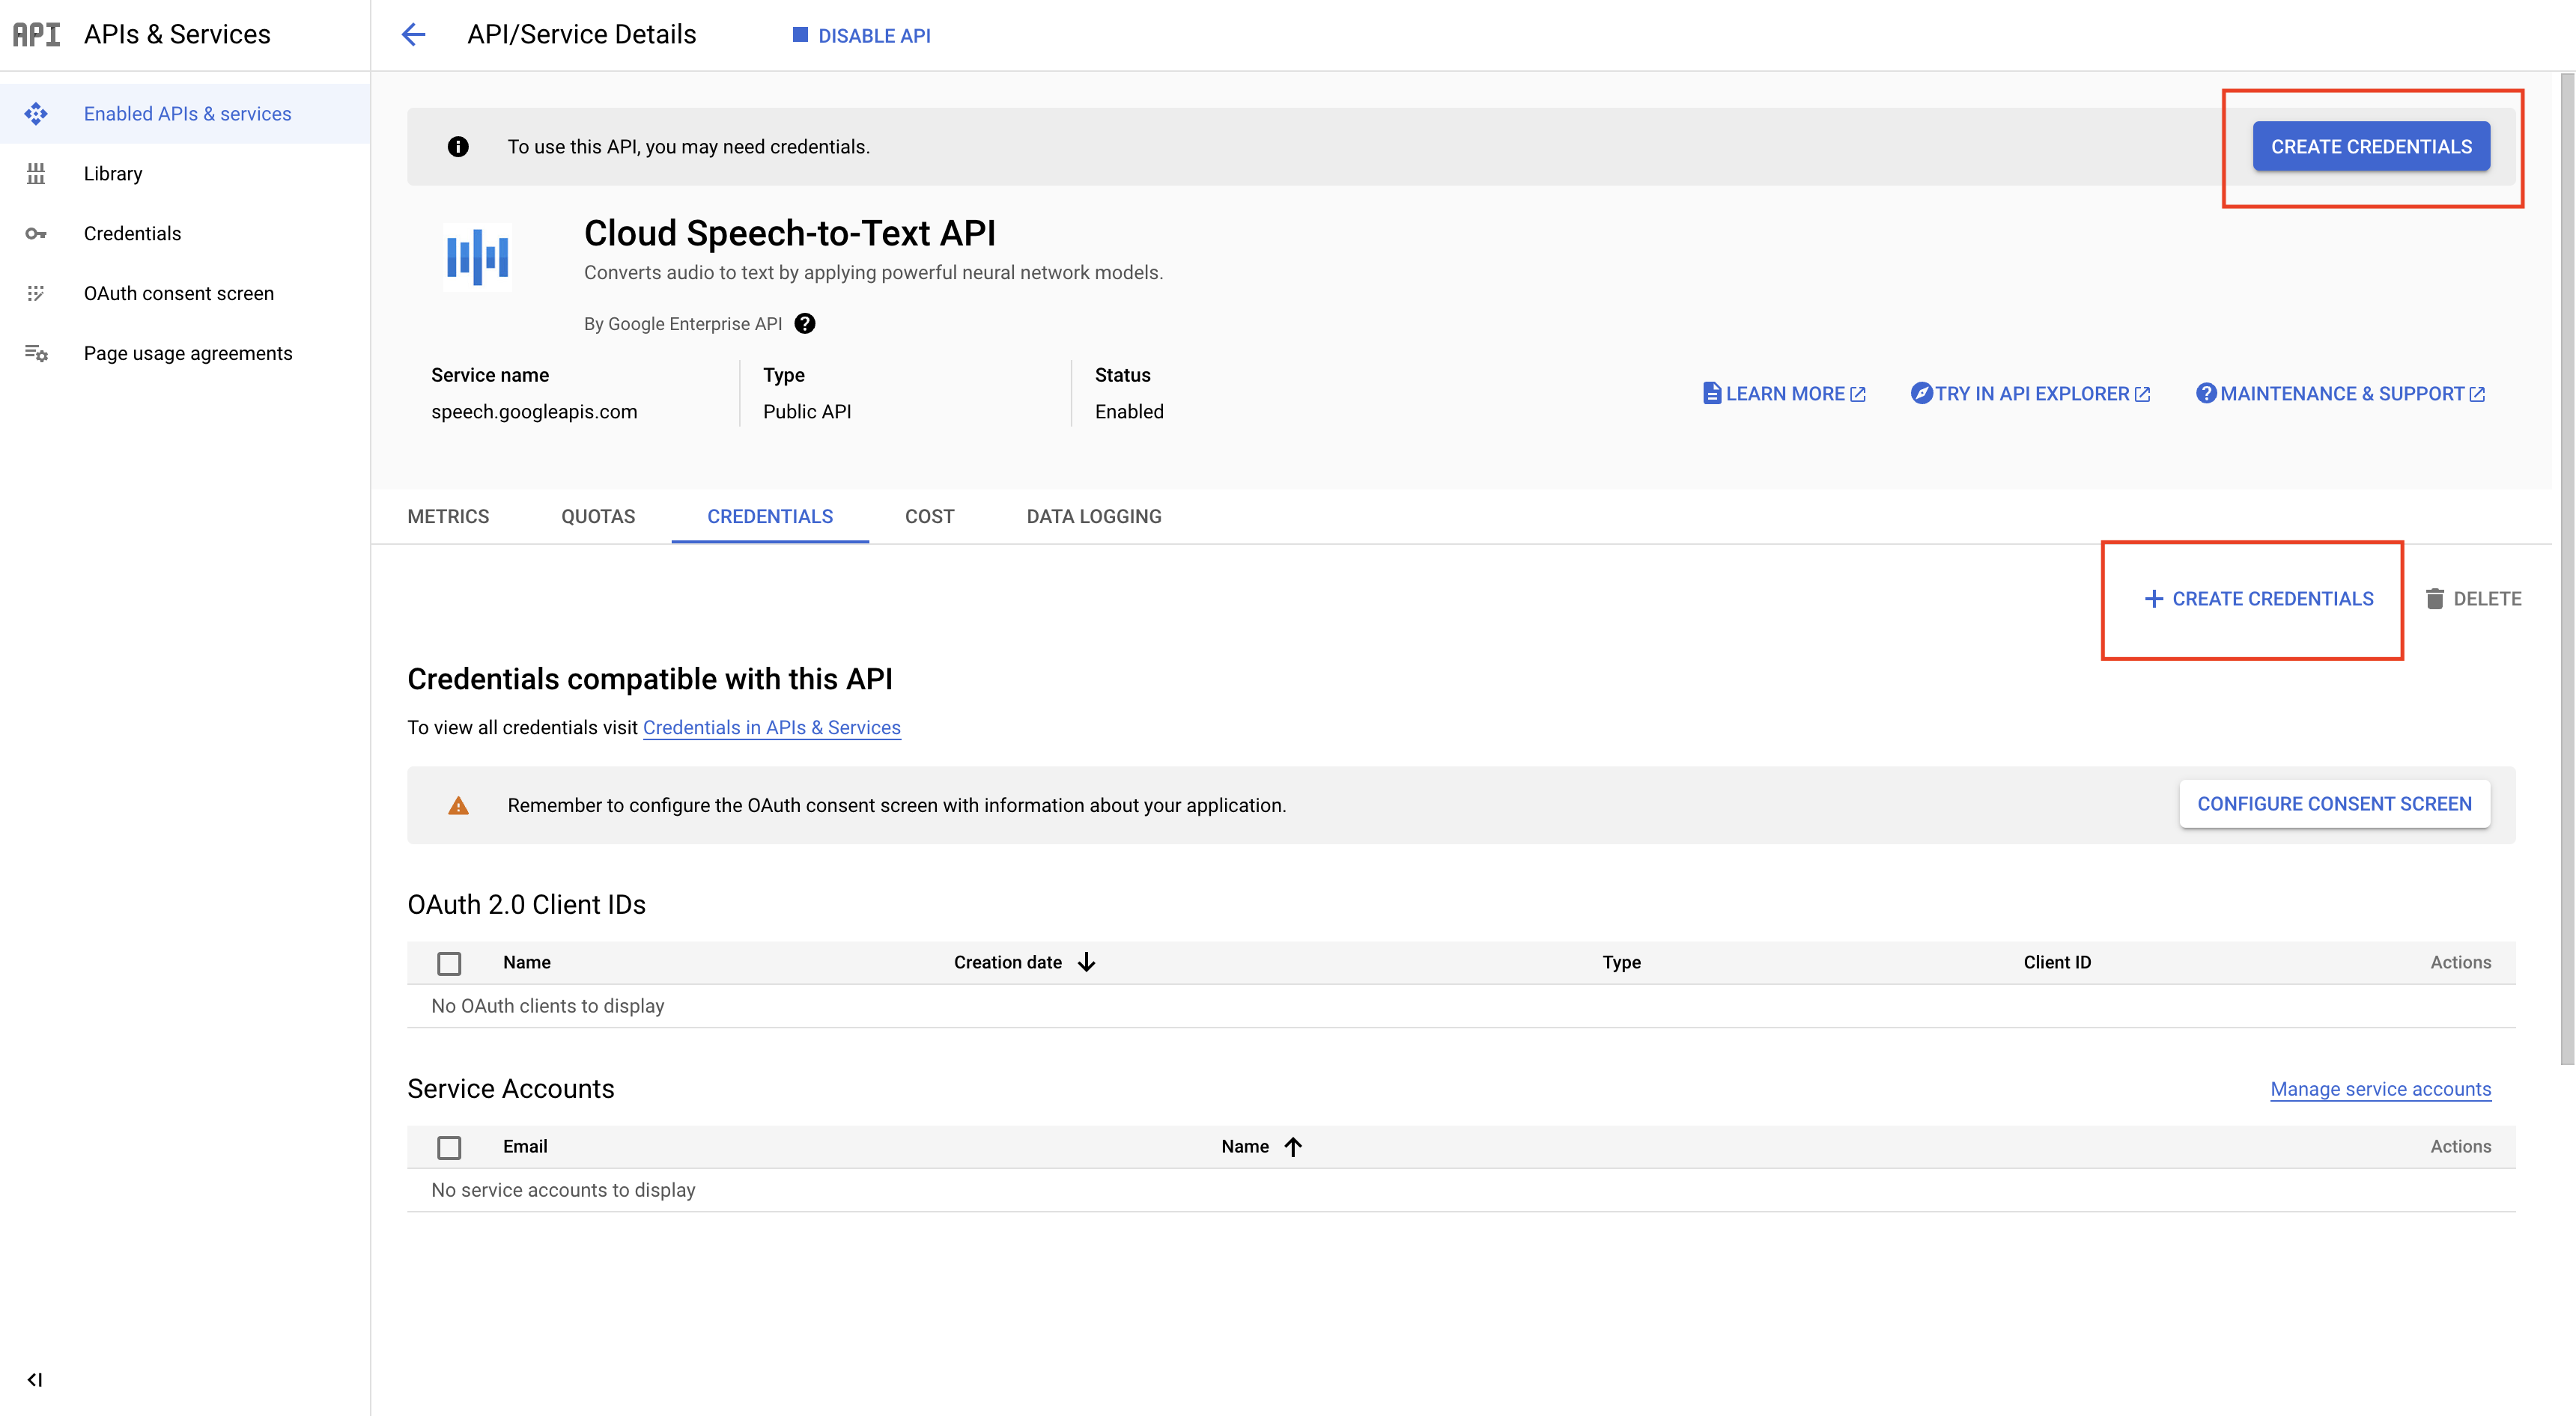Viewport: 2576px width, 1416px height.
Task: Click the Type column header
Action: click(1621, 962)
